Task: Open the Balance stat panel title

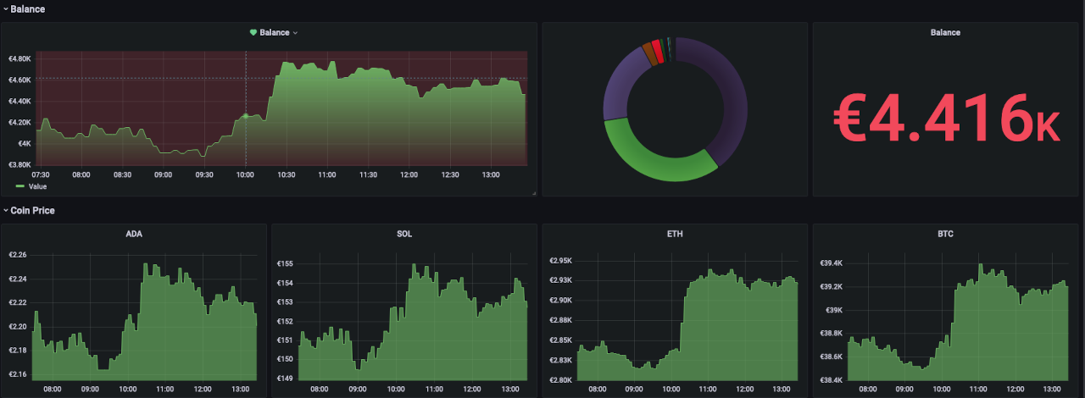Action: point(945,32)
